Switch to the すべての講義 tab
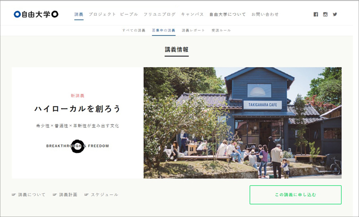 tap(134, 30)
